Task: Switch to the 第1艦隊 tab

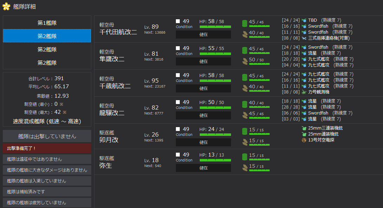Action: 47,23
